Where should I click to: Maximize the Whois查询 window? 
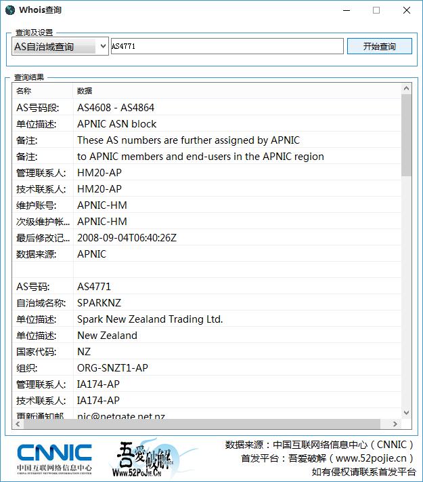tap(376, 10)
